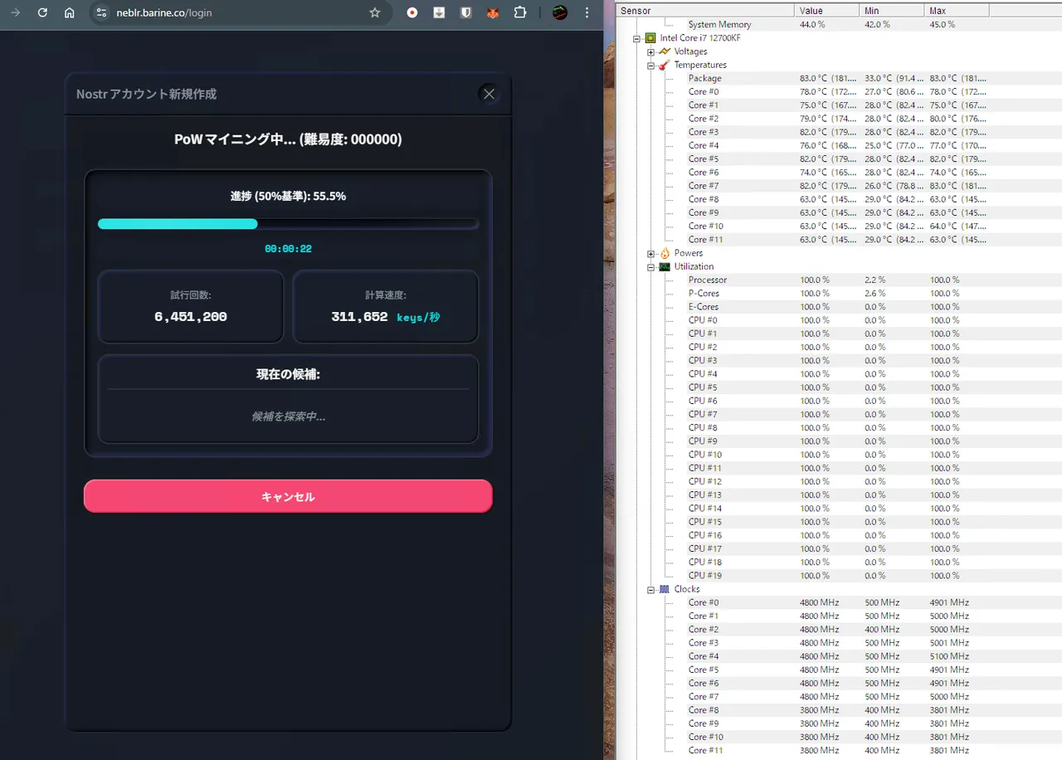Collapse the Clocks tree node

(x=651, y=589)
